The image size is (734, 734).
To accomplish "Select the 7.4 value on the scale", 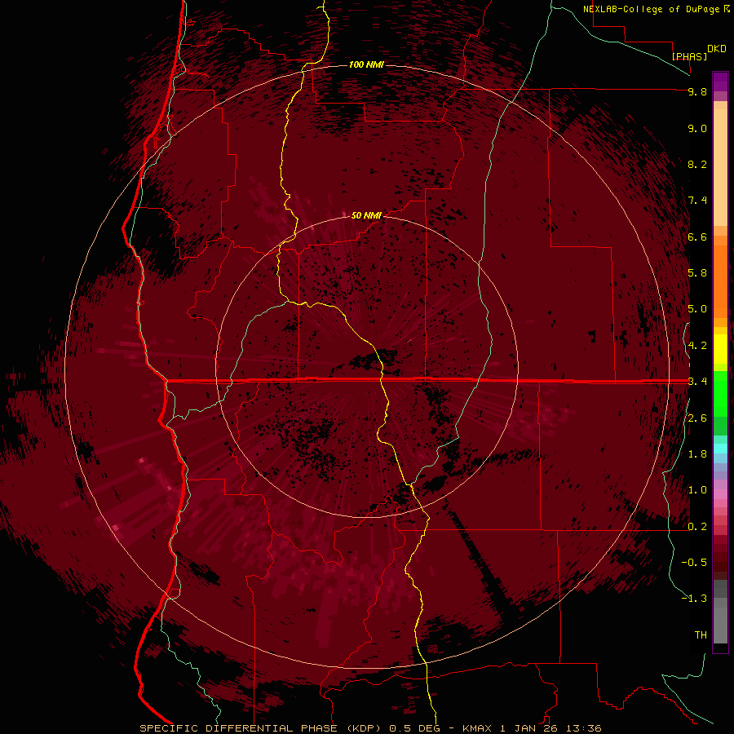I will [x=697, y=201].
